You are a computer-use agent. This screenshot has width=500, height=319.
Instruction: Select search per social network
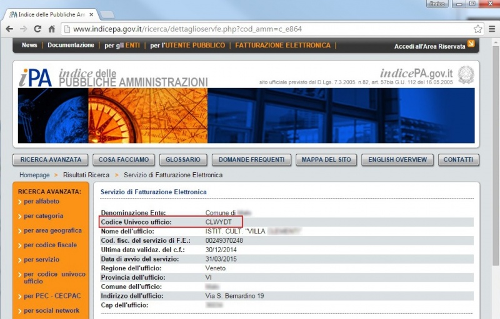[52, 310]
